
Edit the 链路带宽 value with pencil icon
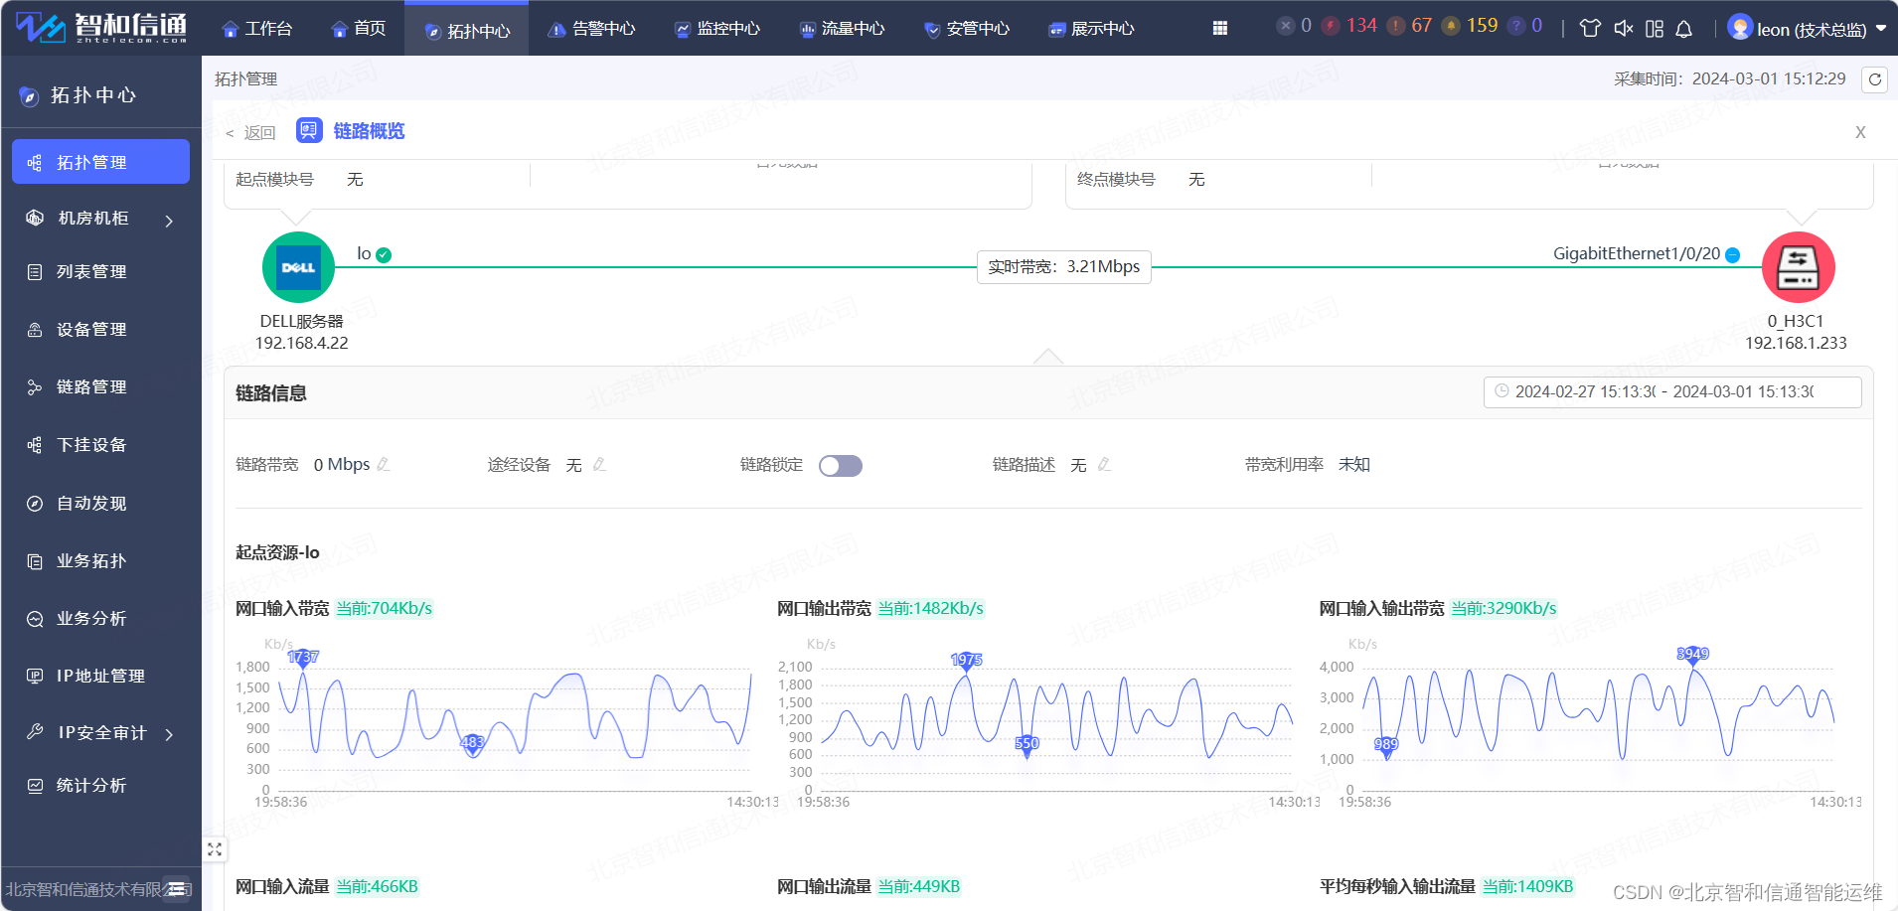[x=384, y=464]
